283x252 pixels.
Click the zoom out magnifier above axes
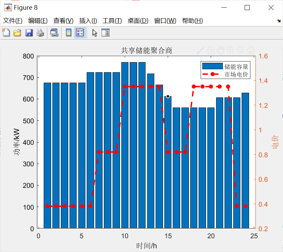241,50
